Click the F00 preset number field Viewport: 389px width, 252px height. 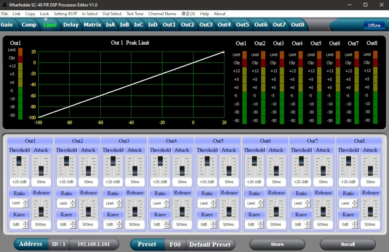click(175, 244)
